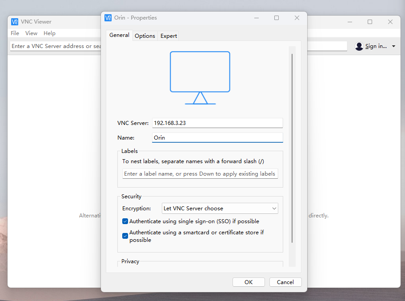The image size is (405, 301).
Task: Click the VNC Viewer address search bar
Action: tap(56, 46)
